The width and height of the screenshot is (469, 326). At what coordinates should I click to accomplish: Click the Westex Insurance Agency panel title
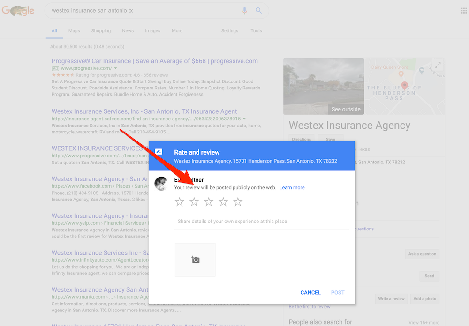click(349, 126)
